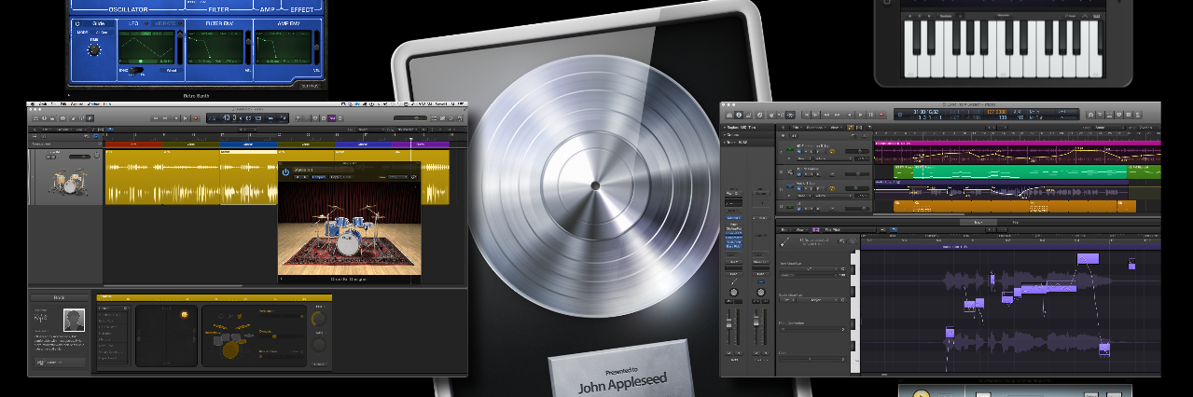The image size is (1193, 397).
Task: Open the Inspector in the Drummer window toolbar
Action: pos(44,118)
